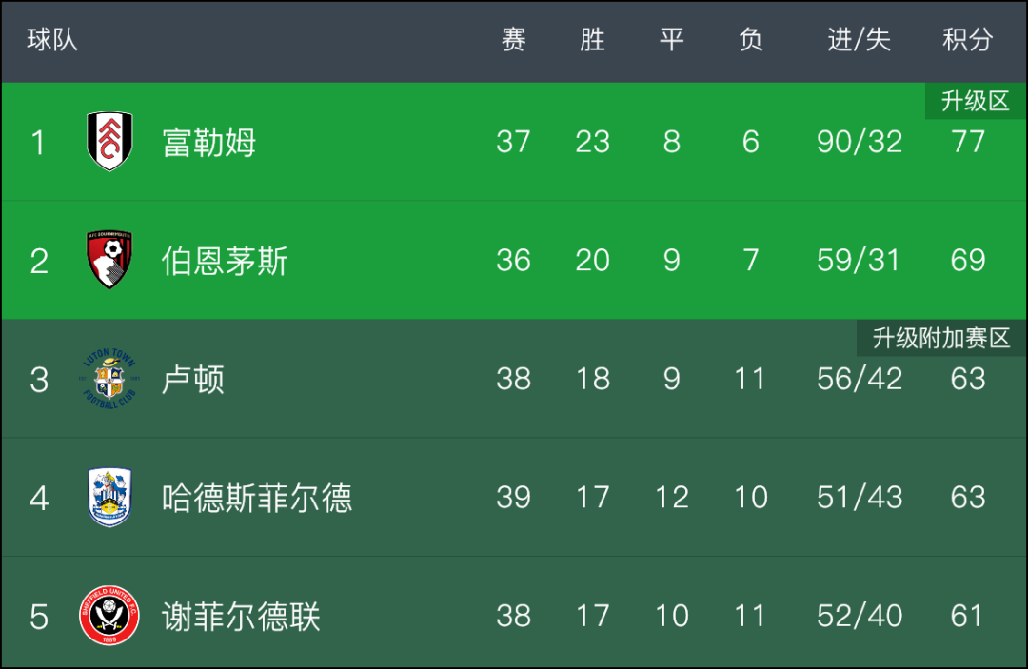Click rank number 5 in the table
This screenshot has width=1028, height=669.
tap(39, 617)
